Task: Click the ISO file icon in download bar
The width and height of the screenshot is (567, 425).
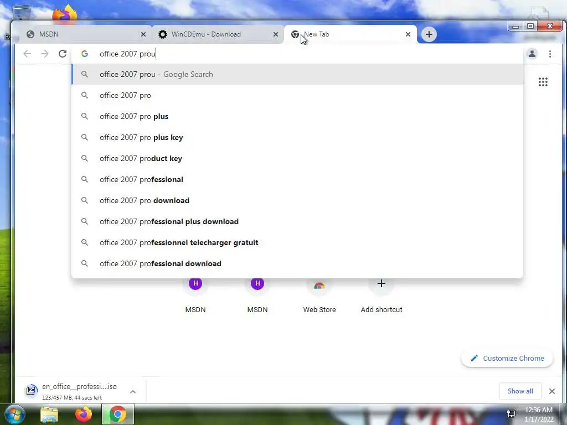Action: pyautogui.click(x=32, y=390)
